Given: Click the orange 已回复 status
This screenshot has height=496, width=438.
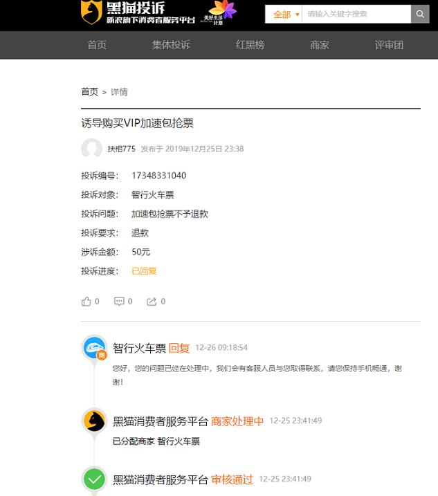Looking at the screenshot, I should (x=145, y=271).
